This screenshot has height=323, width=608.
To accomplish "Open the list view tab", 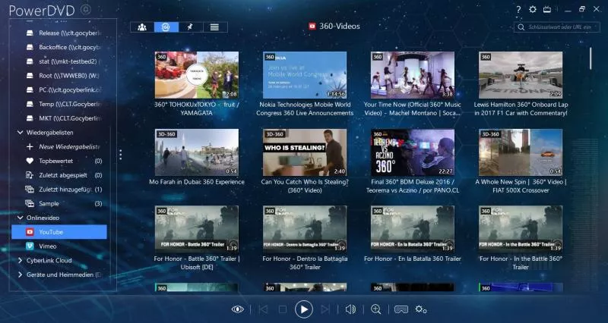I will (215, 27).
